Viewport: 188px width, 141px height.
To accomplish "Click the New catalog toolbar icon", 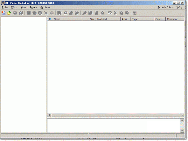I will point(3,13).
